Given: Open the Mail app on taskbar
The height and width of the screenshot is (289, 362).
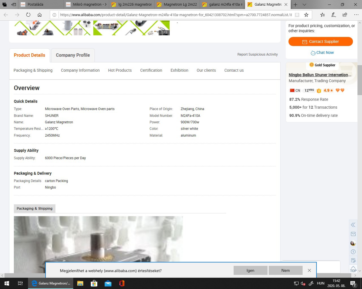Looking at the screenshot, I should point(108,283).
